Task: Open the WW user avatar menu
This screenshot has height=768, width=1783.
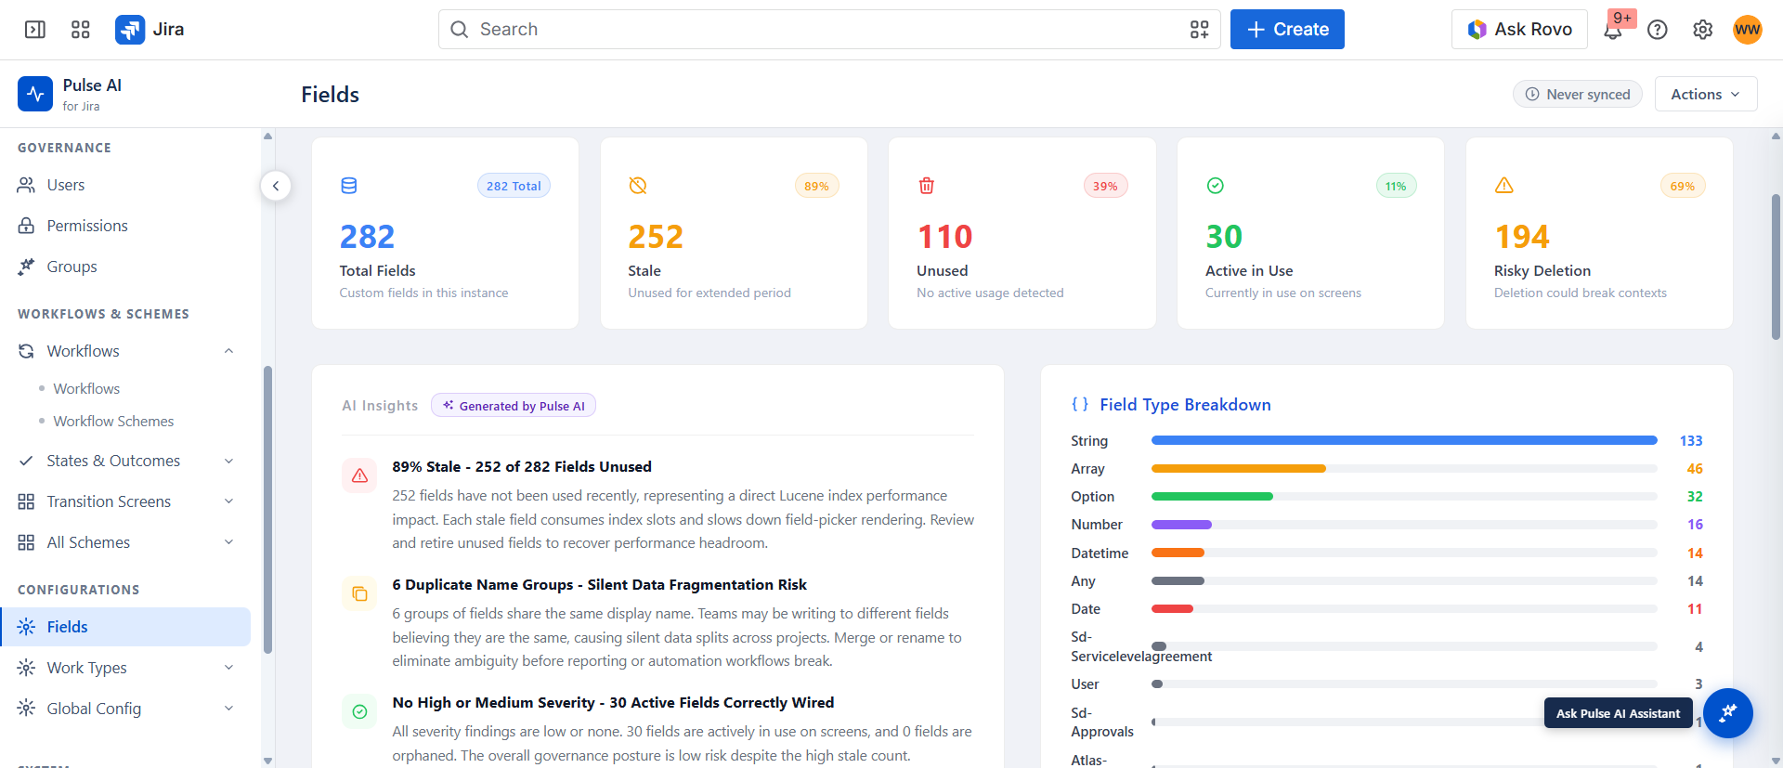Action: 1748,30
